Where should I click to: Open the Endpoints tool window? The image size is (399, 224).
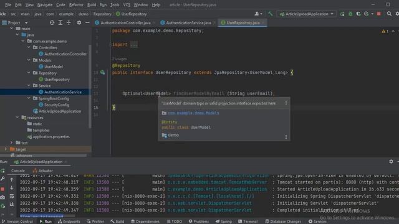(x=69, y=222)
